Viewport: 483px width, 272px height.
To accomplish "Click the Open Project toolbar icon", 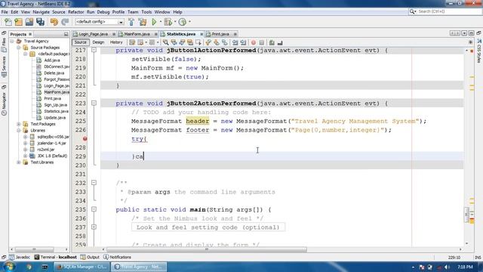I will (29, 22).
